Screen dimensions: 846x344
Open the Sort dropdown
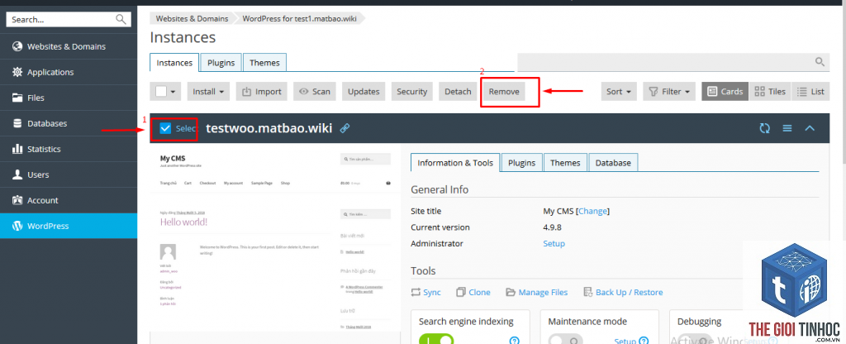point(619,91)
